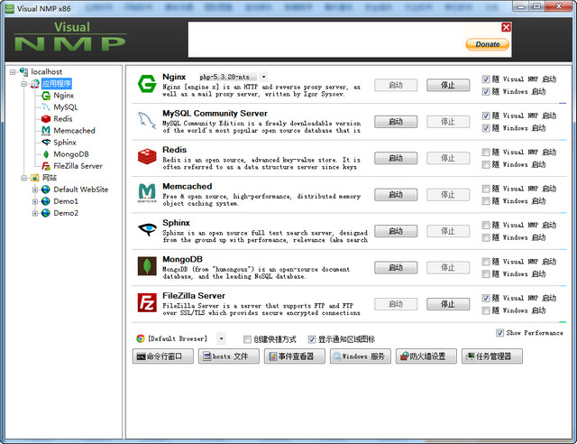Image resolution: width=577 pixels, height=444 pixels.
Task: Click the Visual NMP logo in the header
Action: 70,36
